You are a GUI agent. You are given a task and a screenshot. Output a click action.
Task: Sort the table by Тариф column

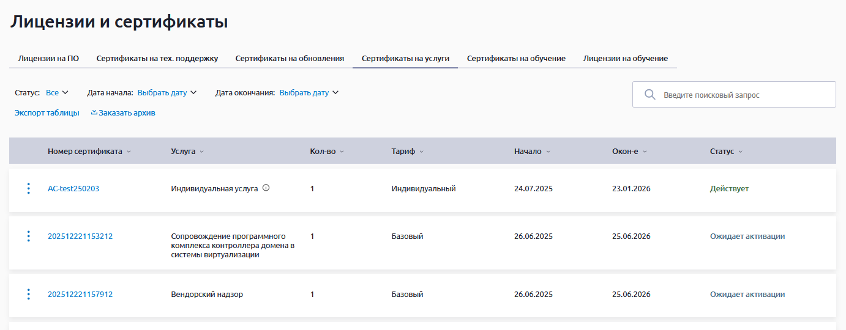click(407, 152)
